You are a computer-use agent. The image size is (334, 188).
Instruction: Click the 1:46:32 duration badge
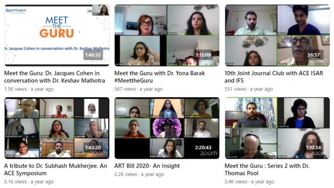tap(93, 55)
